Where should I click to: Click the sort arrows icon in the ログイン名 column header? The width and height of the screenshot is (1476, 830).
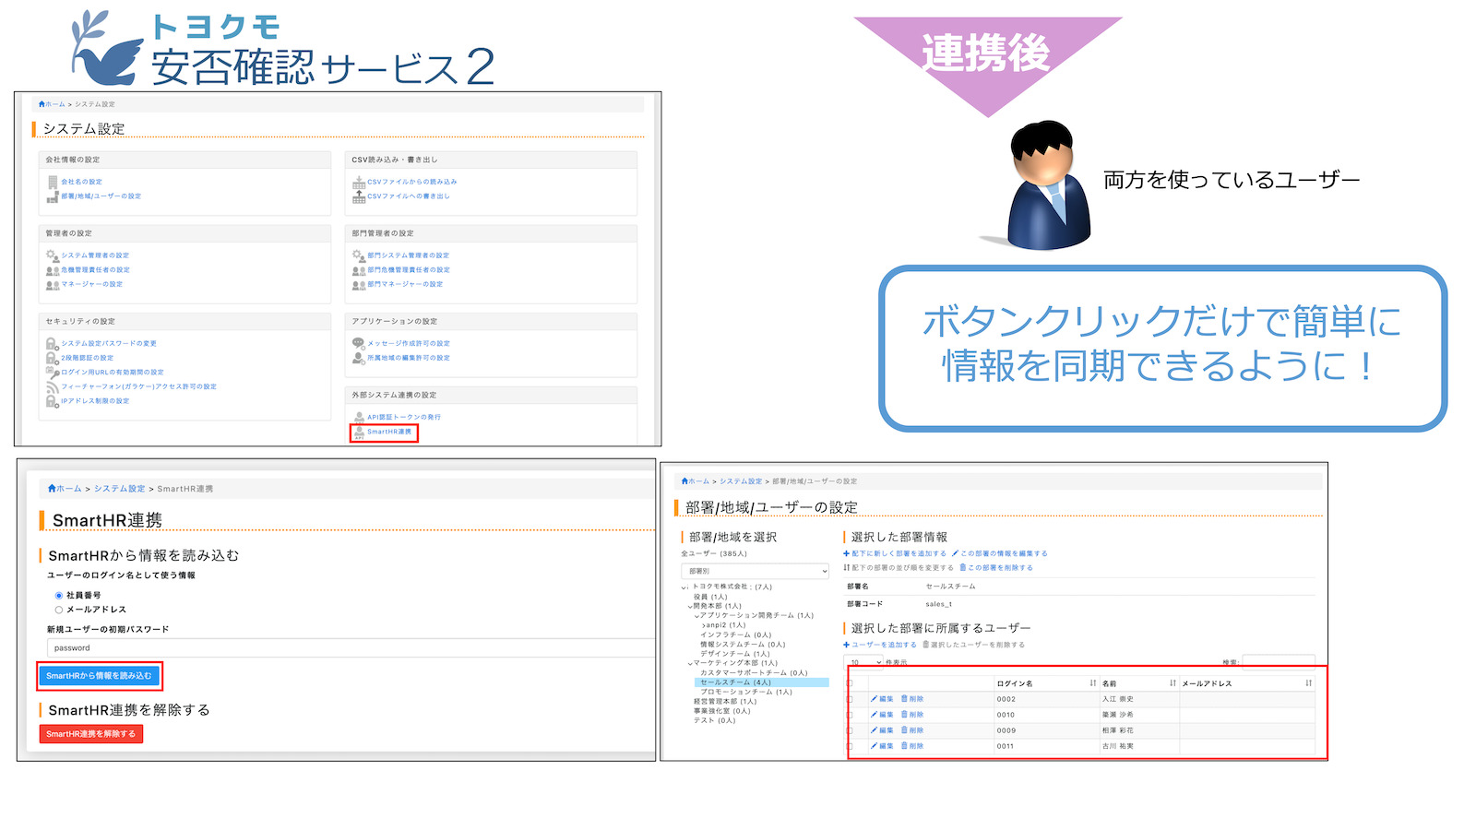tap(1093, 683)
